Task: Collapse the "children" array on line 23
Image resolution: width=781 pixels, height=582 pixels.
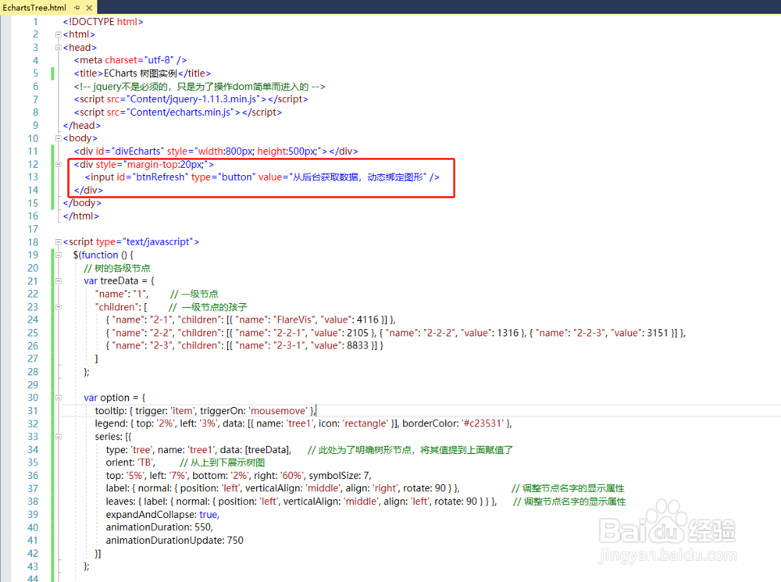Action: 59,306
